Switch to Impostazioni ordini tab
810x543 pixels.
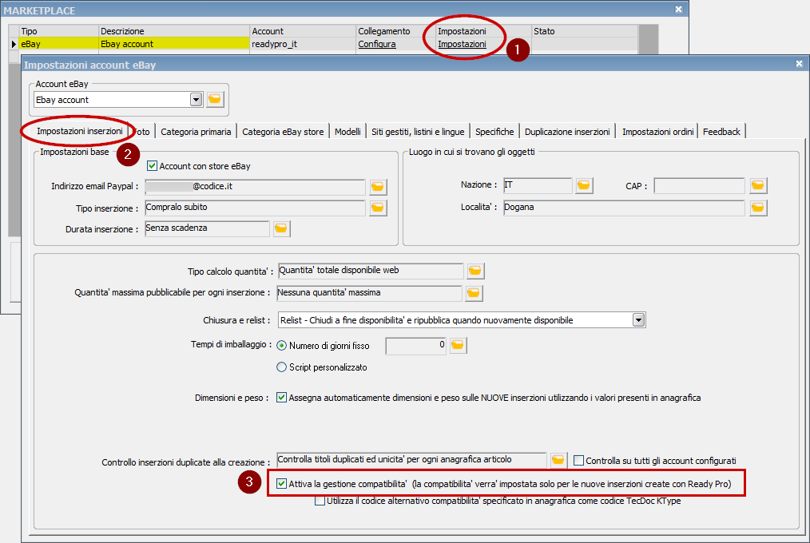pyautogui.click(x=657, y=132)
